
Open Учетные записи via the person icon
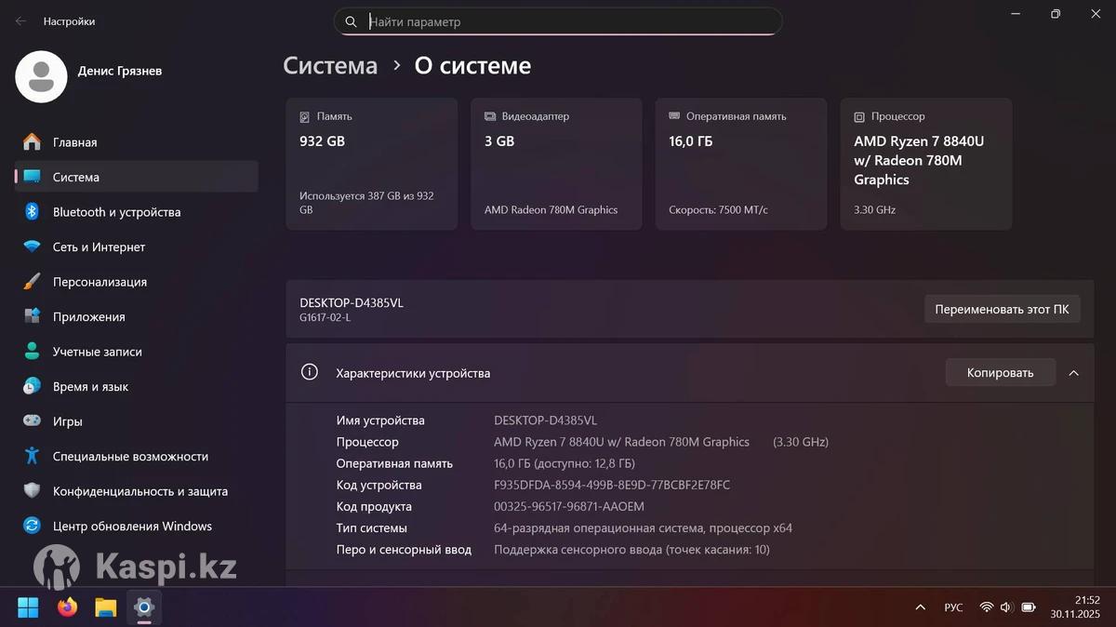32,352
